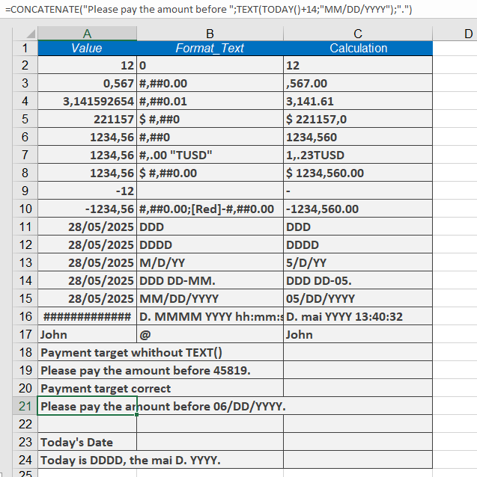477x477 pixels.
Task: Click the John cell in column A
Action: [x=87, y=334]
